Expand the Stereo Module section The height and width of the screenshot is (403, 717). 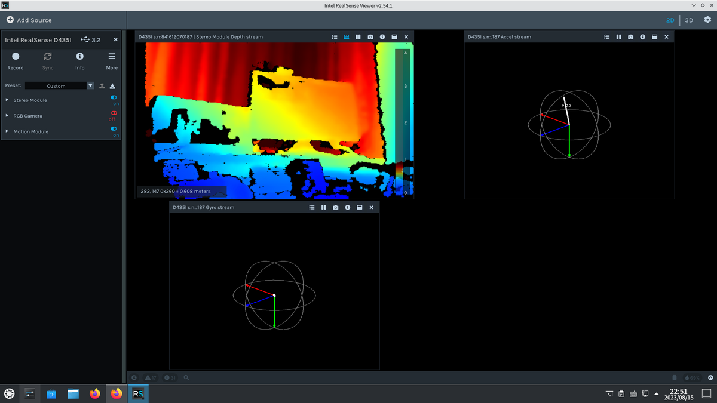coord(7,100)
